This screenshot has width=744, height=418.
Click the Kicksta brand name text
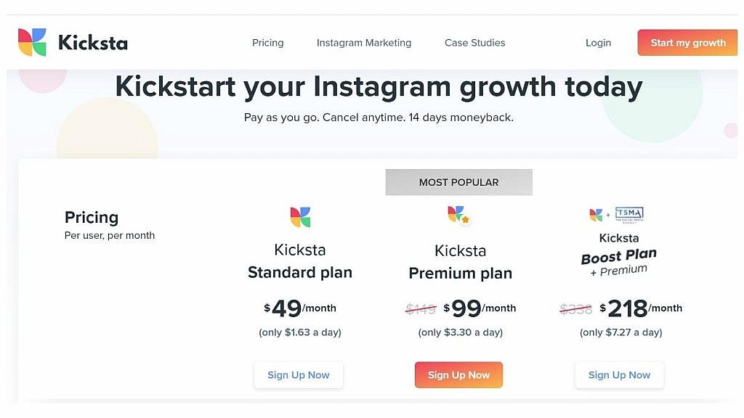coord(93,43)
